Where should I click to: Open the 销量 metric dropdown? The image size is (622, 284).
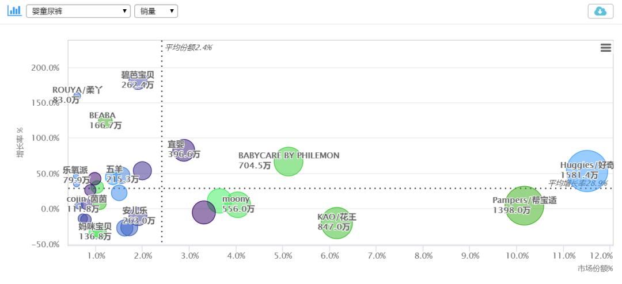click(155, 11)
